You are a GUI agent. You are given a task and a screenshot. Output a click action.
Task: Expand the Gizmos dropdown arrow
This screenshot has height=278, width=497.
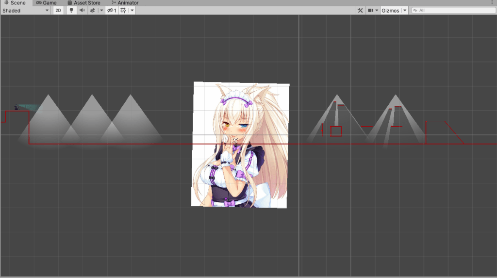point(404,10)
